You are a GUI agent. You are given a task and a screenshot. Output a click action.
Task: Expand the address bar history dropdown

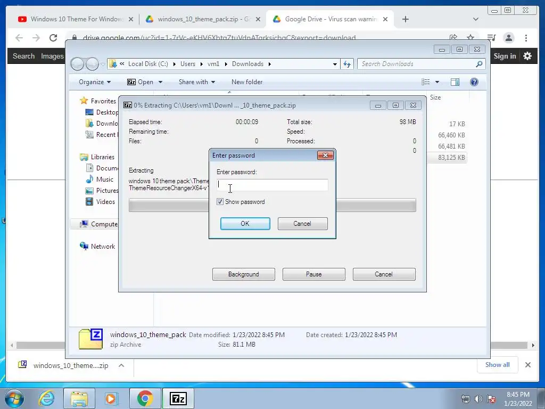coord(335,64)
